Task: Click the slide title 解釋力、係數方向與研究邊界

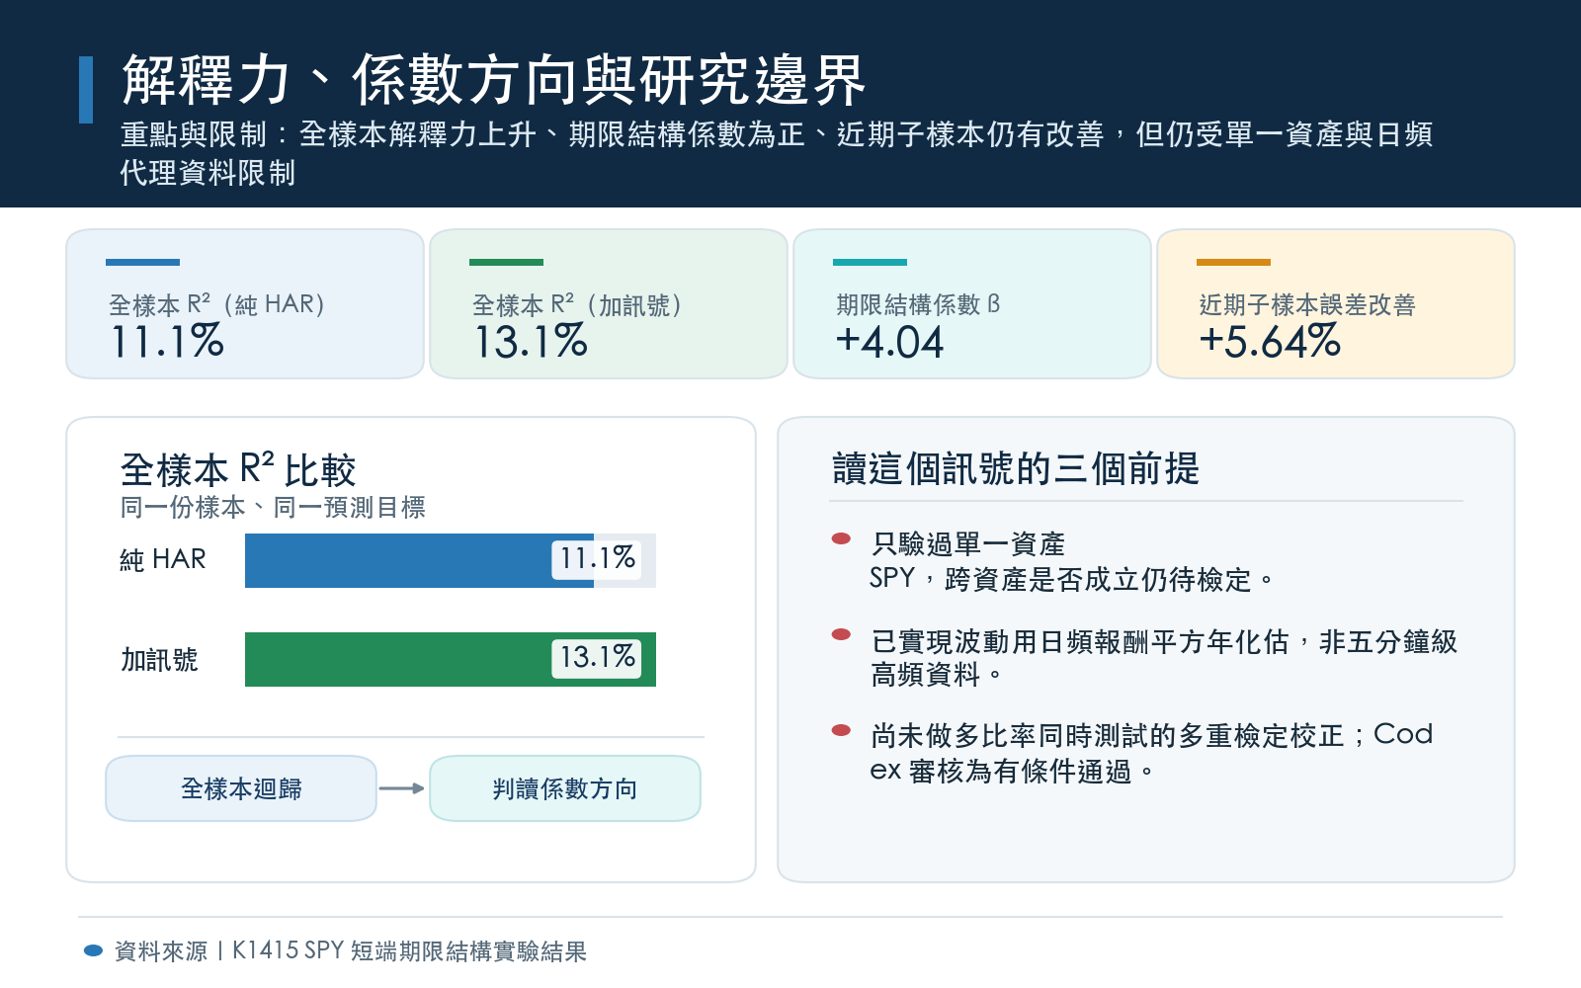Action: [493, 79]
